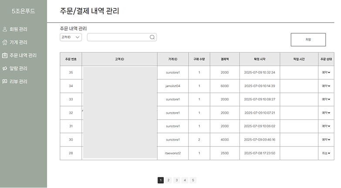Focus the order search input field
341x188 pixels.
click(122, 37)
